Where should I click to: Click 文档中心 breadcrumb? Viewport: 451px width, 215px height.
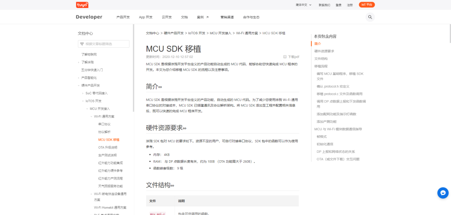pos(152,33)
